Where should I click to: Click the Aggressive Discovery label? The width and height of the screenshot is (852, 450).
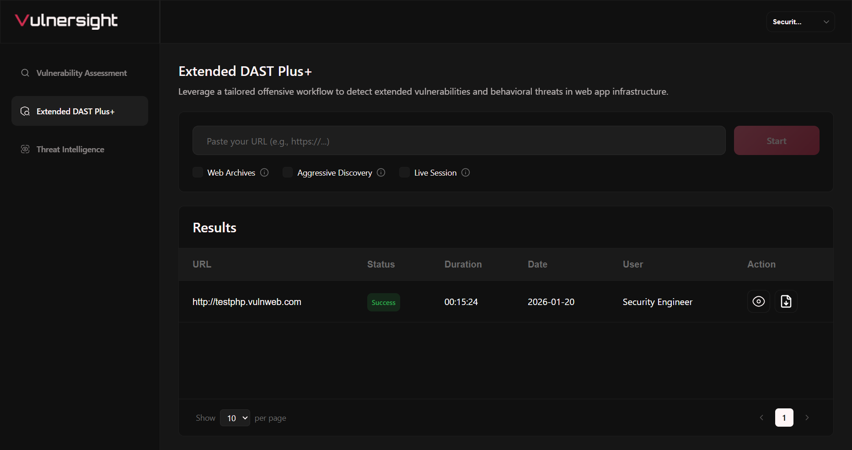(335, 173)
